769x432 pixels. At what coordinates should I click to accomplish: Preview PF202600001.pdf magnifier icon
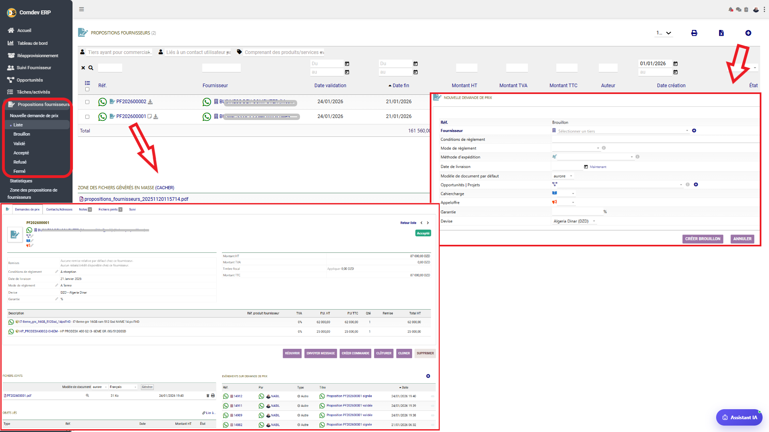[87, 396]
